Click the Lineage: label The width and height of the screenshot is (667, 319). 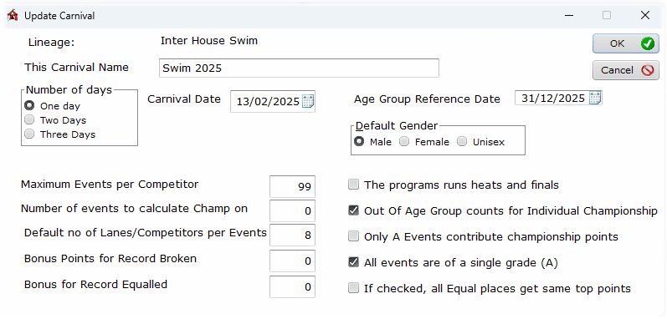52,43
